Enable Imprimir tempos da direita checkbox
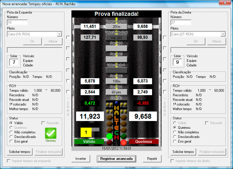 [x=173, y=161]
